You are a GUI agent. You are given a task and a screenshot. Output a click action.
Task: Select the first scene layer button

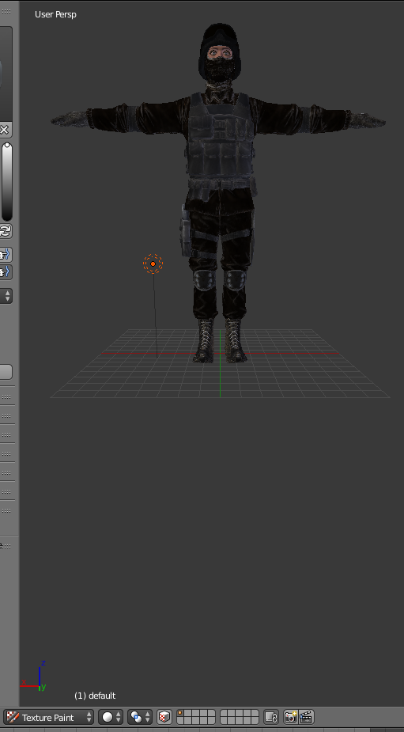(x=180, y=713)
